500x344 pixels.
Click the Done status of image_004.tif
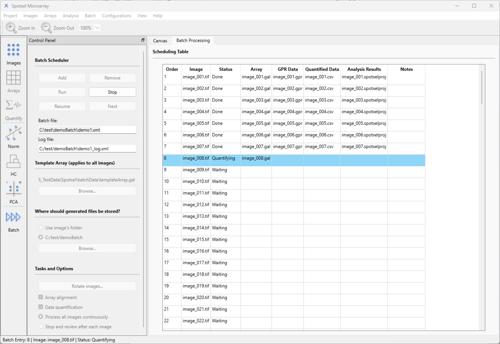pos(225,114)
